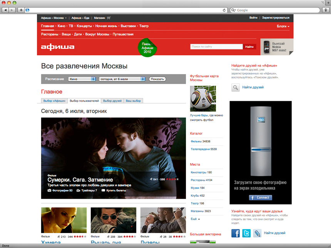Screen dimensions: 331x248
Task: Select the Выбор пользователей tab
Action: pos(84,101)
